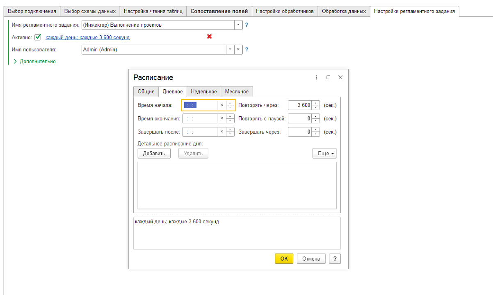Toggle the Активно checkbox

38,37
